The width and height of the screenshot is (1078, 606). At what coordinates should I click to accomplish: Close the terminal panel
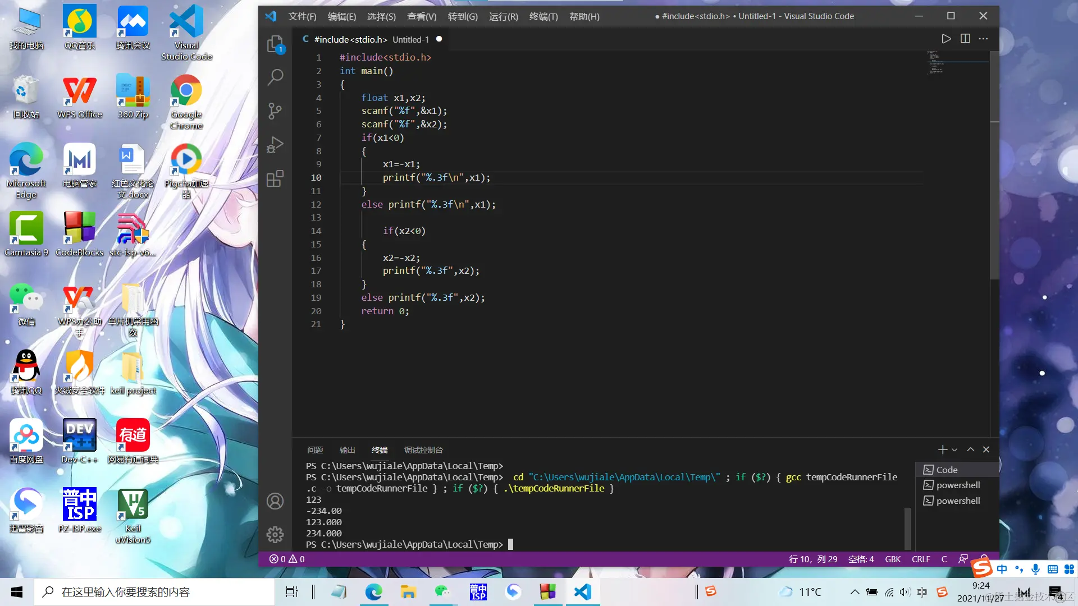click(x=986, y=449)
